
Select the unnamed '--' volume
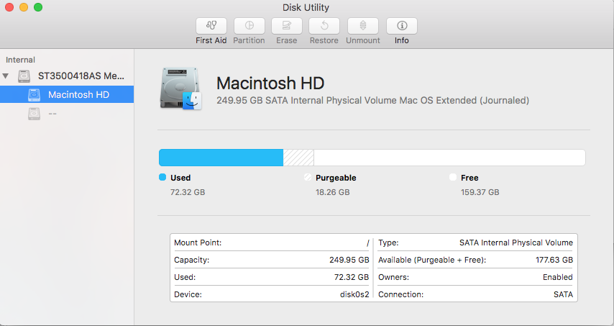[67, 114]
